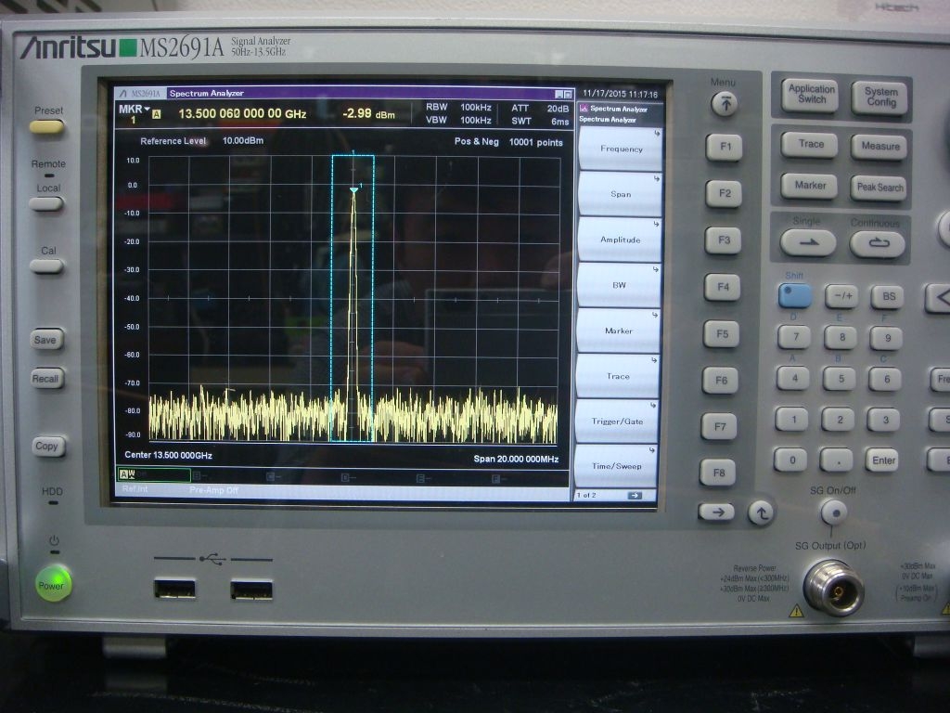Push the F6 function key
950x713 pixels.
721,381
